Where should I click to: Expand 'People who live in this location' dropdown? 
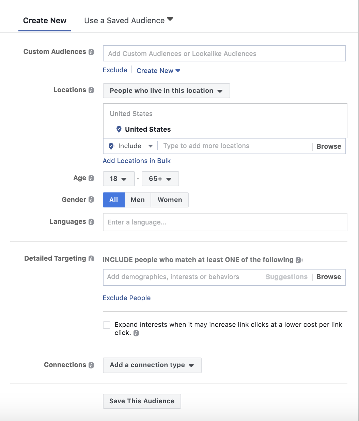(x=166, y=91)
